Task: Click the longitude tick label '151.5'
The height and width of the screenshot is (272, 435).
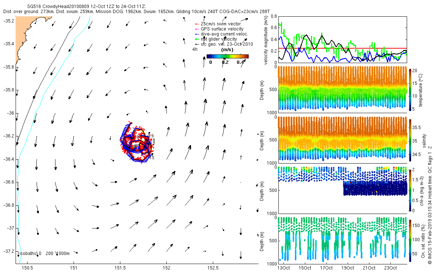Action: [x=120, y=268]
